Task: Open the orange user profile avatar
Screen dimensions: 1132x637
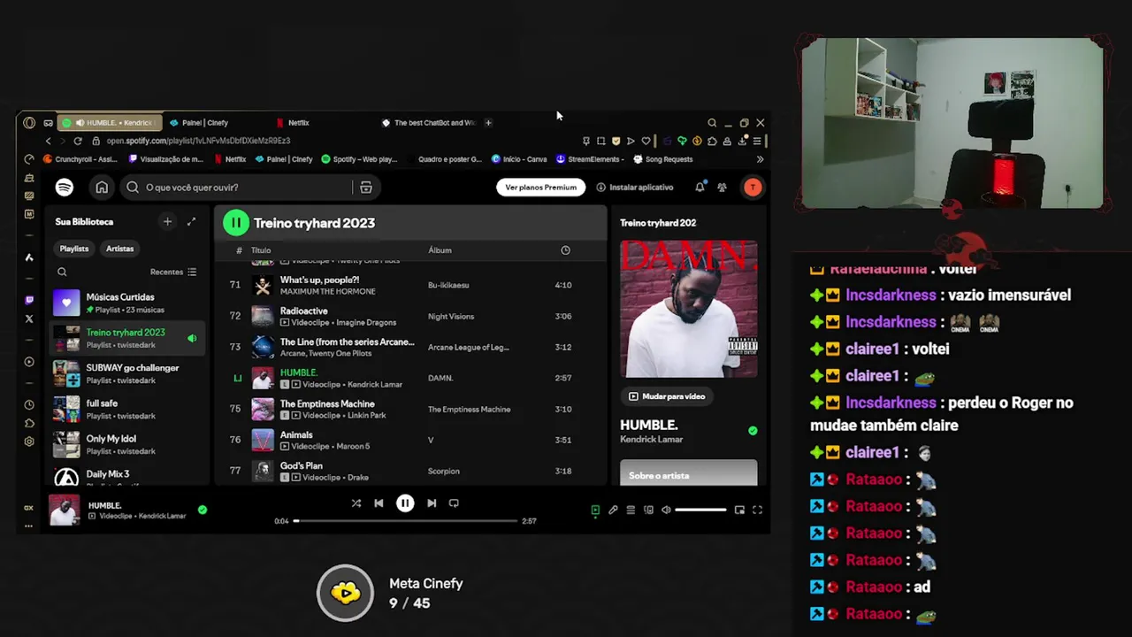Action: click(753, 188)
